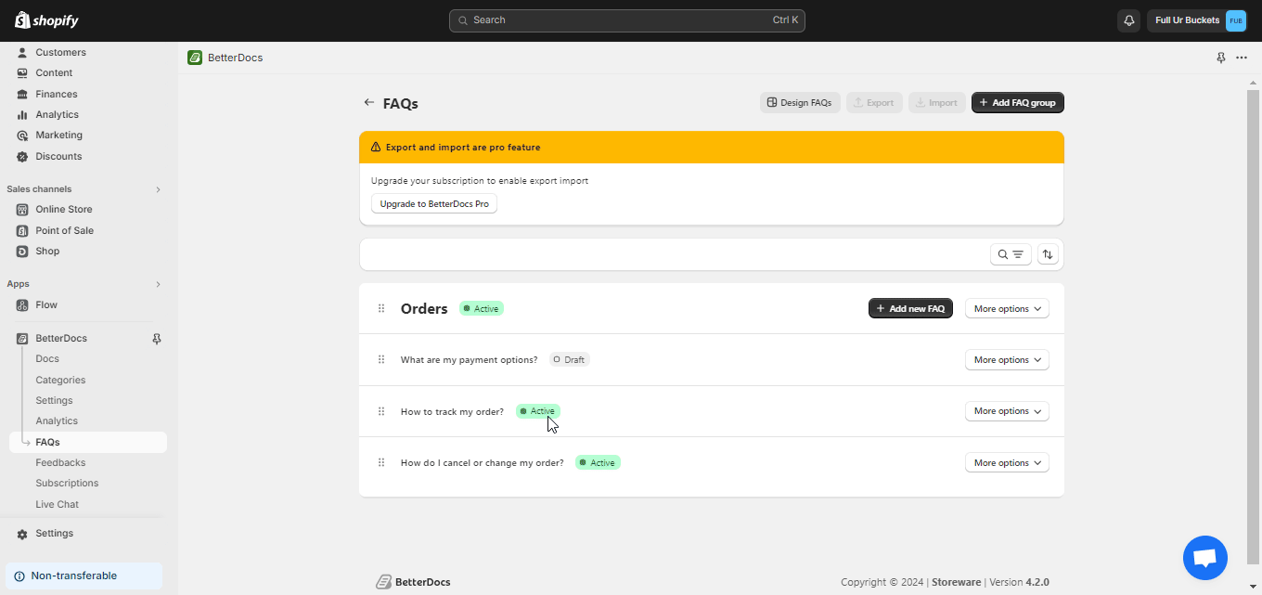The image size is (1262, 595).
Task: Open More options for How to track my order
Action: (1007, 410)
